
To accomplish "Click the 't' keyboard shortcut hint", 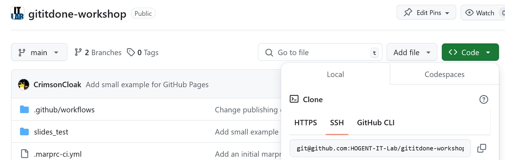I will [x=374, y=53].
